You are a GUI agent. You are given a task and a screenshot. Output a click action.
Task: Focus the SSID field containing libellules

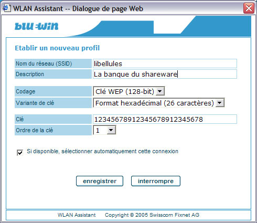(165, 63)
